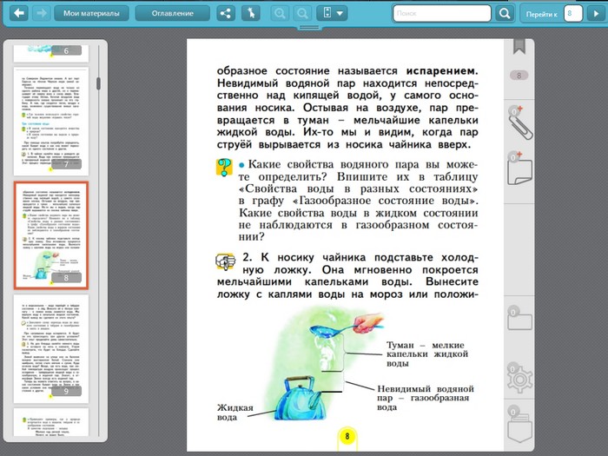608x456 pixels.
Task: Zoom in with the magnifier plus icon
Action: coord(280,13)
